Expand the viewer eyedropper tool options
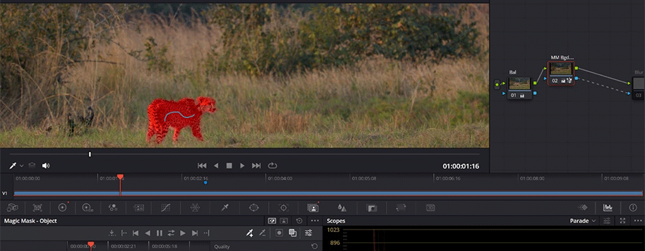Viewport: 645px width, 251px height. 22,166
